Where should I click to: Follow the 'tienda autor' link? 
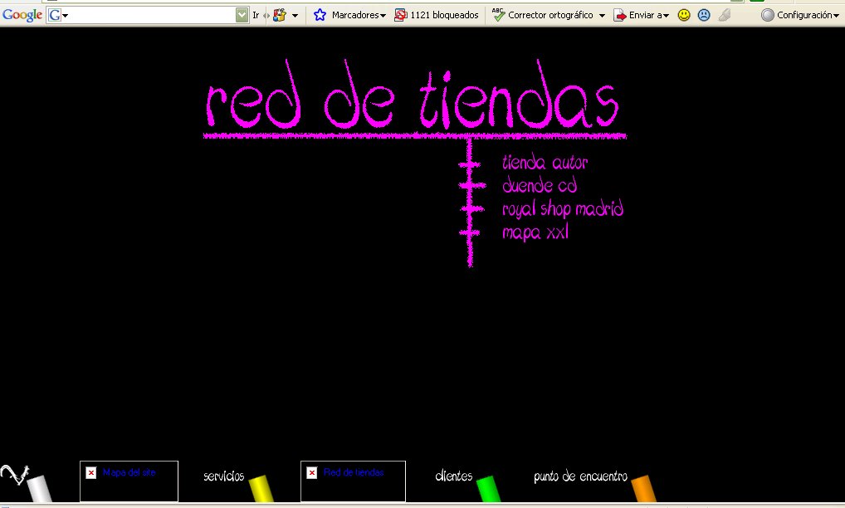545,164
